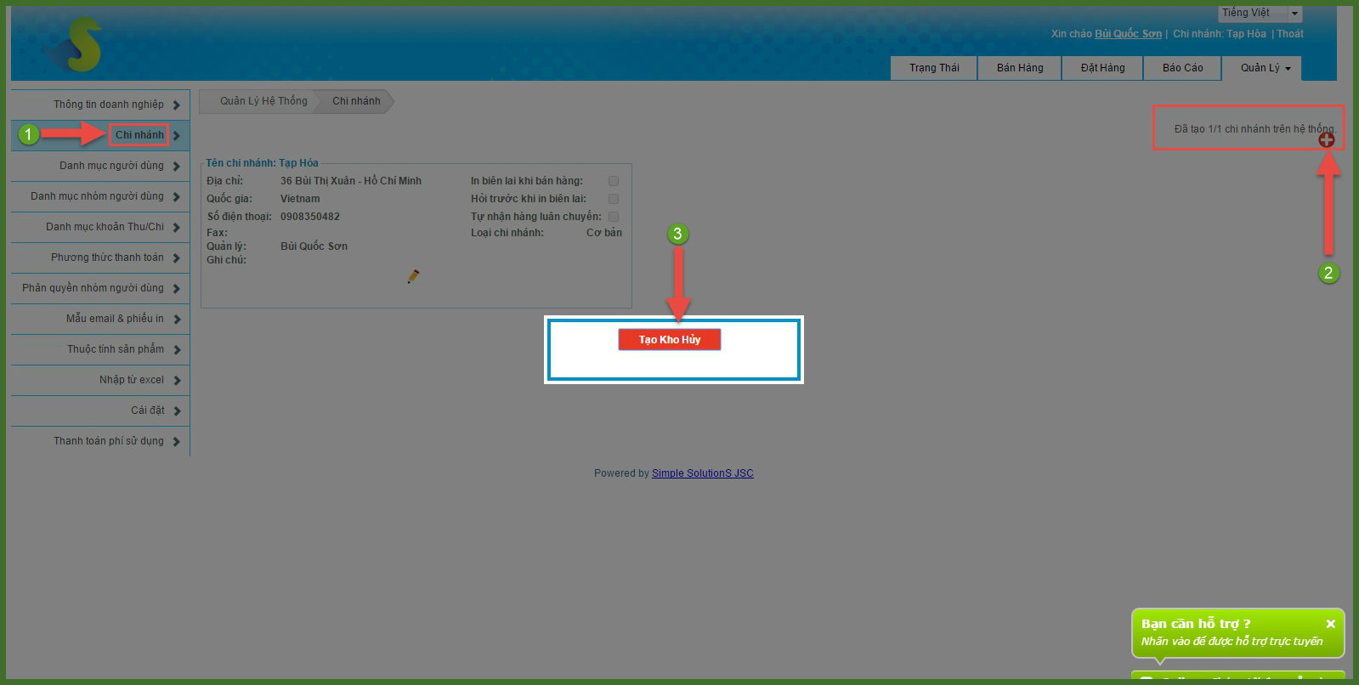Open Danh mục người dùng sidebar item

pos(111,166)
